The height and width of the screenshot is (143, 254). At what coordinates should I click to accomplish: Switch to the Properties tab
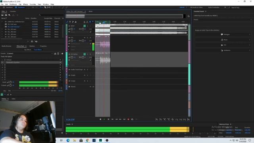tap(43, 46)
